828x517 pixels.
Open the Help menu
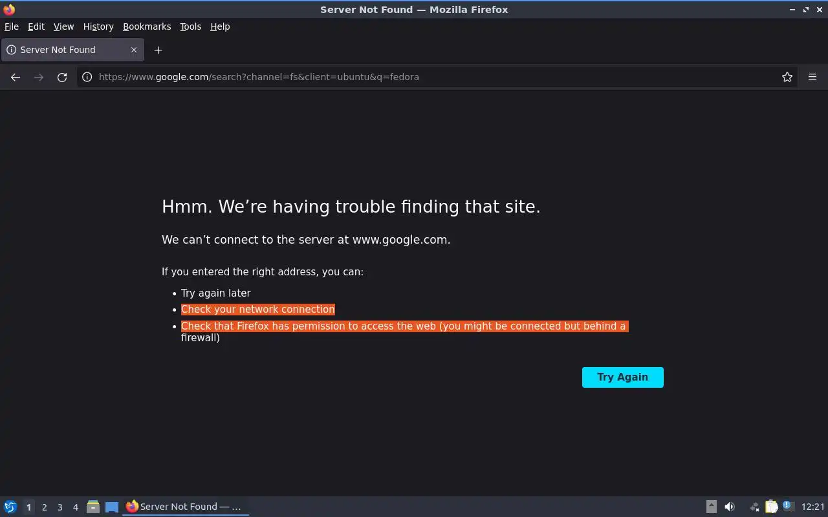tap(220, 26)
